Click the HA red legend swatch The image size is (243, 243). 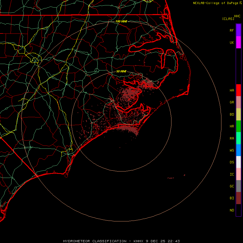238,90
